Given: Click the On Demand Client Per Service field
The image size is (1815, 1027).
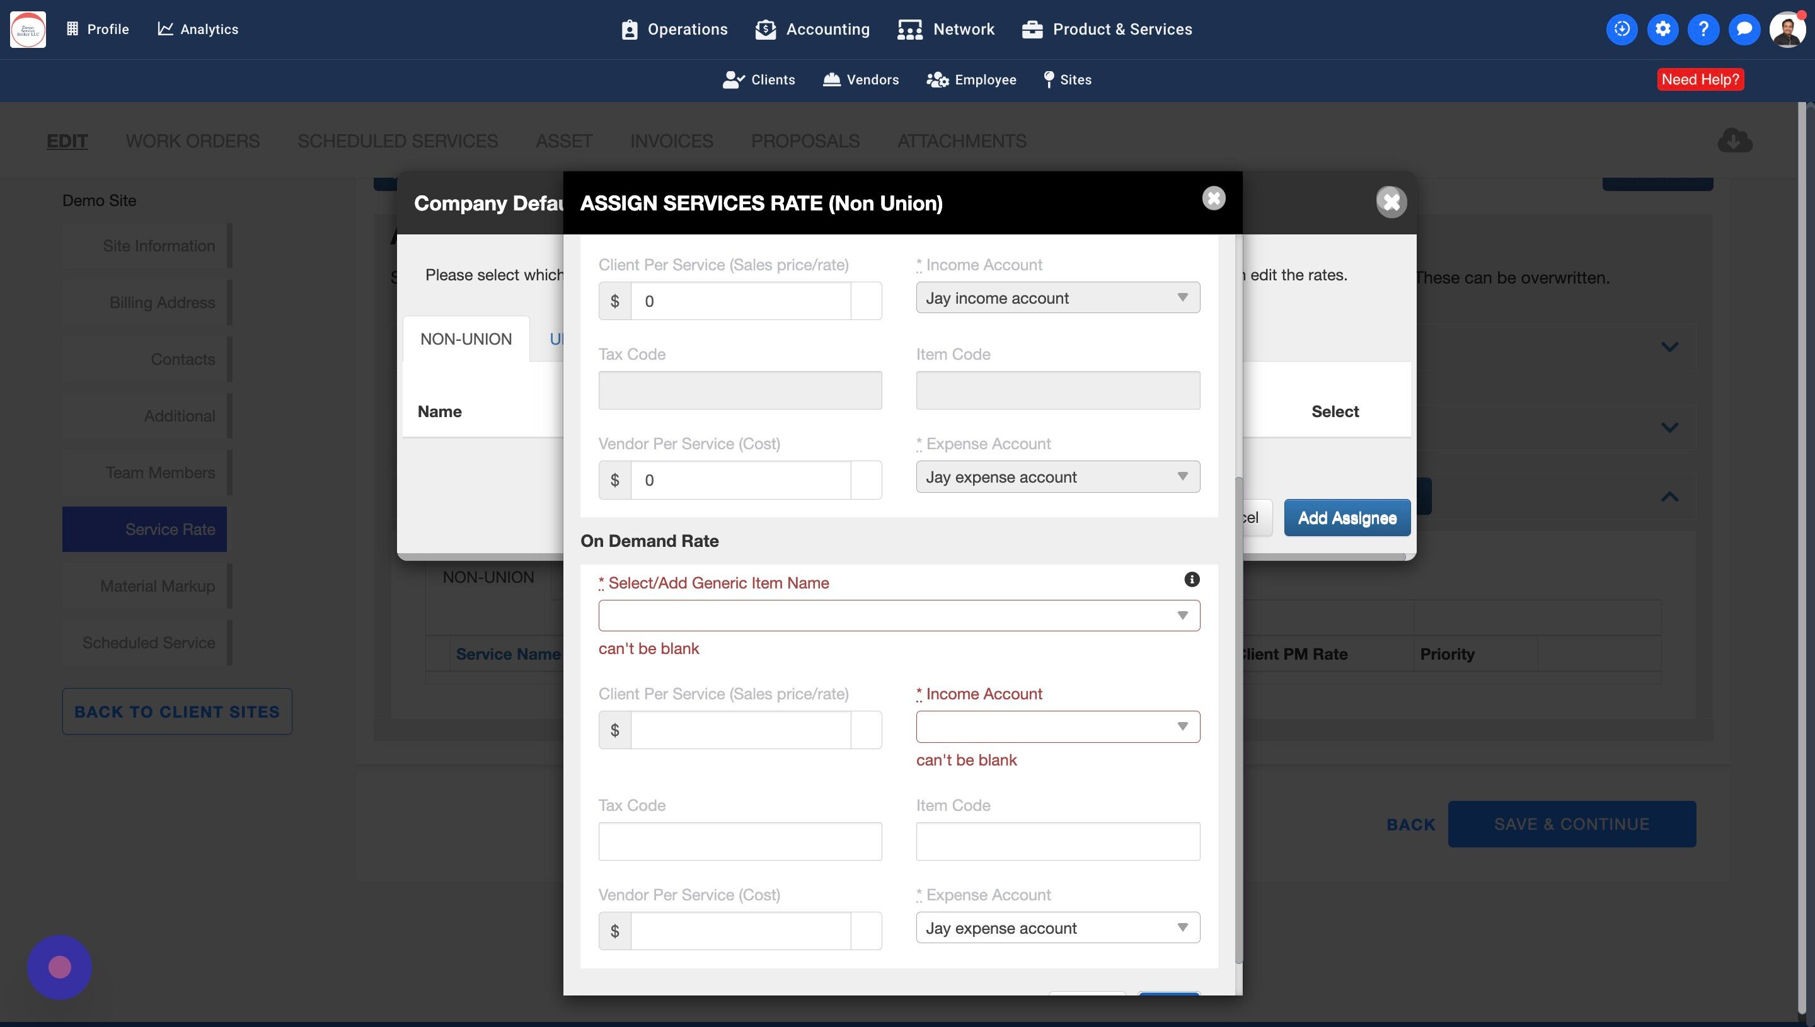Looking at the screenshot, I should point(740,730).
